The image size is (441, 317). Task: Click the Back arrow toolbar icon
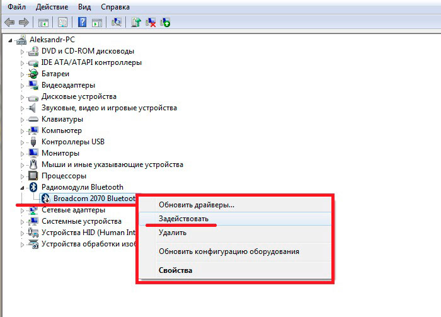click(9, 22)
